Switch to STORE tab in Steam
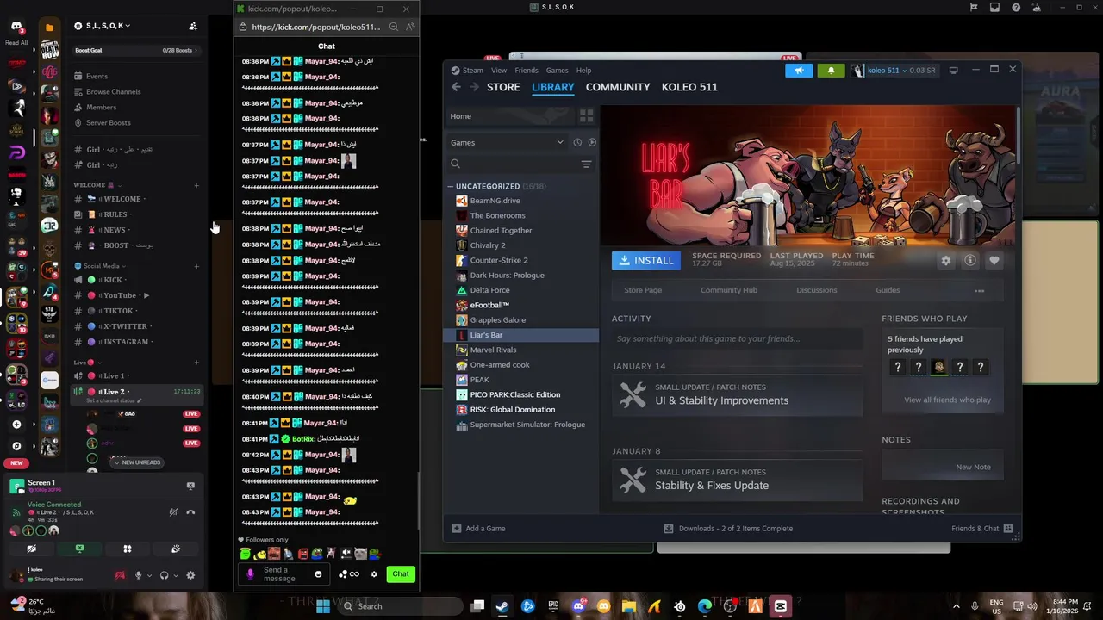 coord(503,87)
